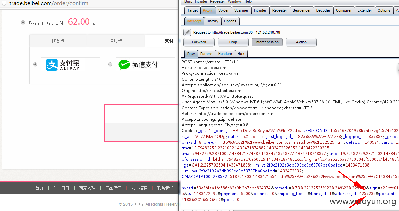Open the Intruder menu in menu bar
Screen dimensions: 399x211
201,2
